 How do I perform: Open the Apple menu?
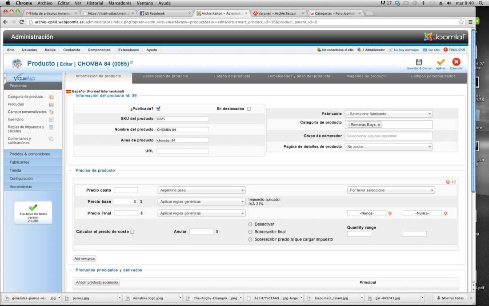[8, 3]
